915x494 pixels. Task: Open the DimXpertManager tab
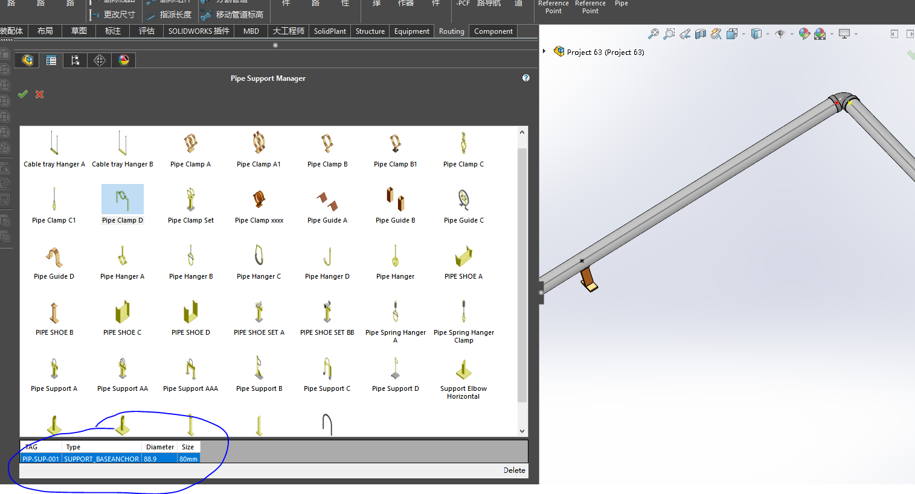(x=100, y=60)
